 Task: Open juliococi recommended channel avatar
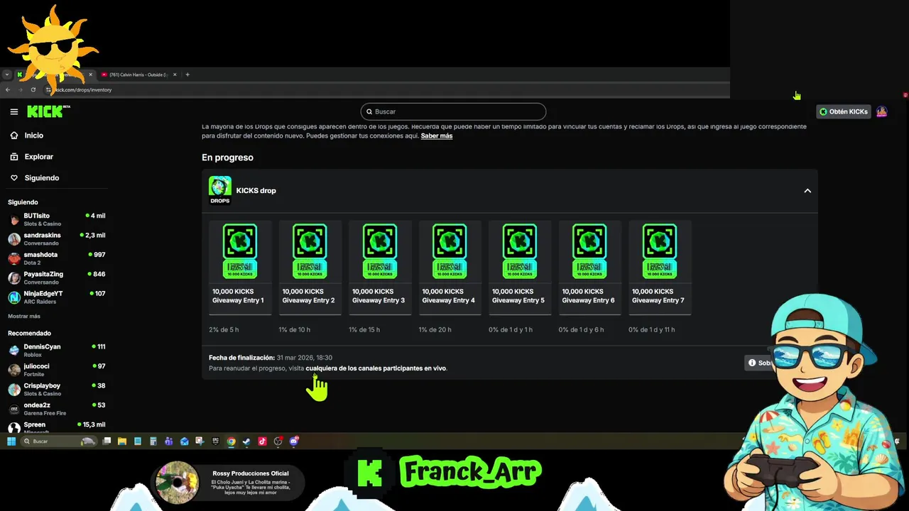tap(14, 370)
